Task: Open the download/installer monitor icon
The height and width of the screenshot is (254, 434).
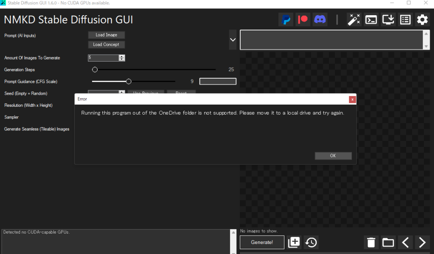Action: pos(388,20)
